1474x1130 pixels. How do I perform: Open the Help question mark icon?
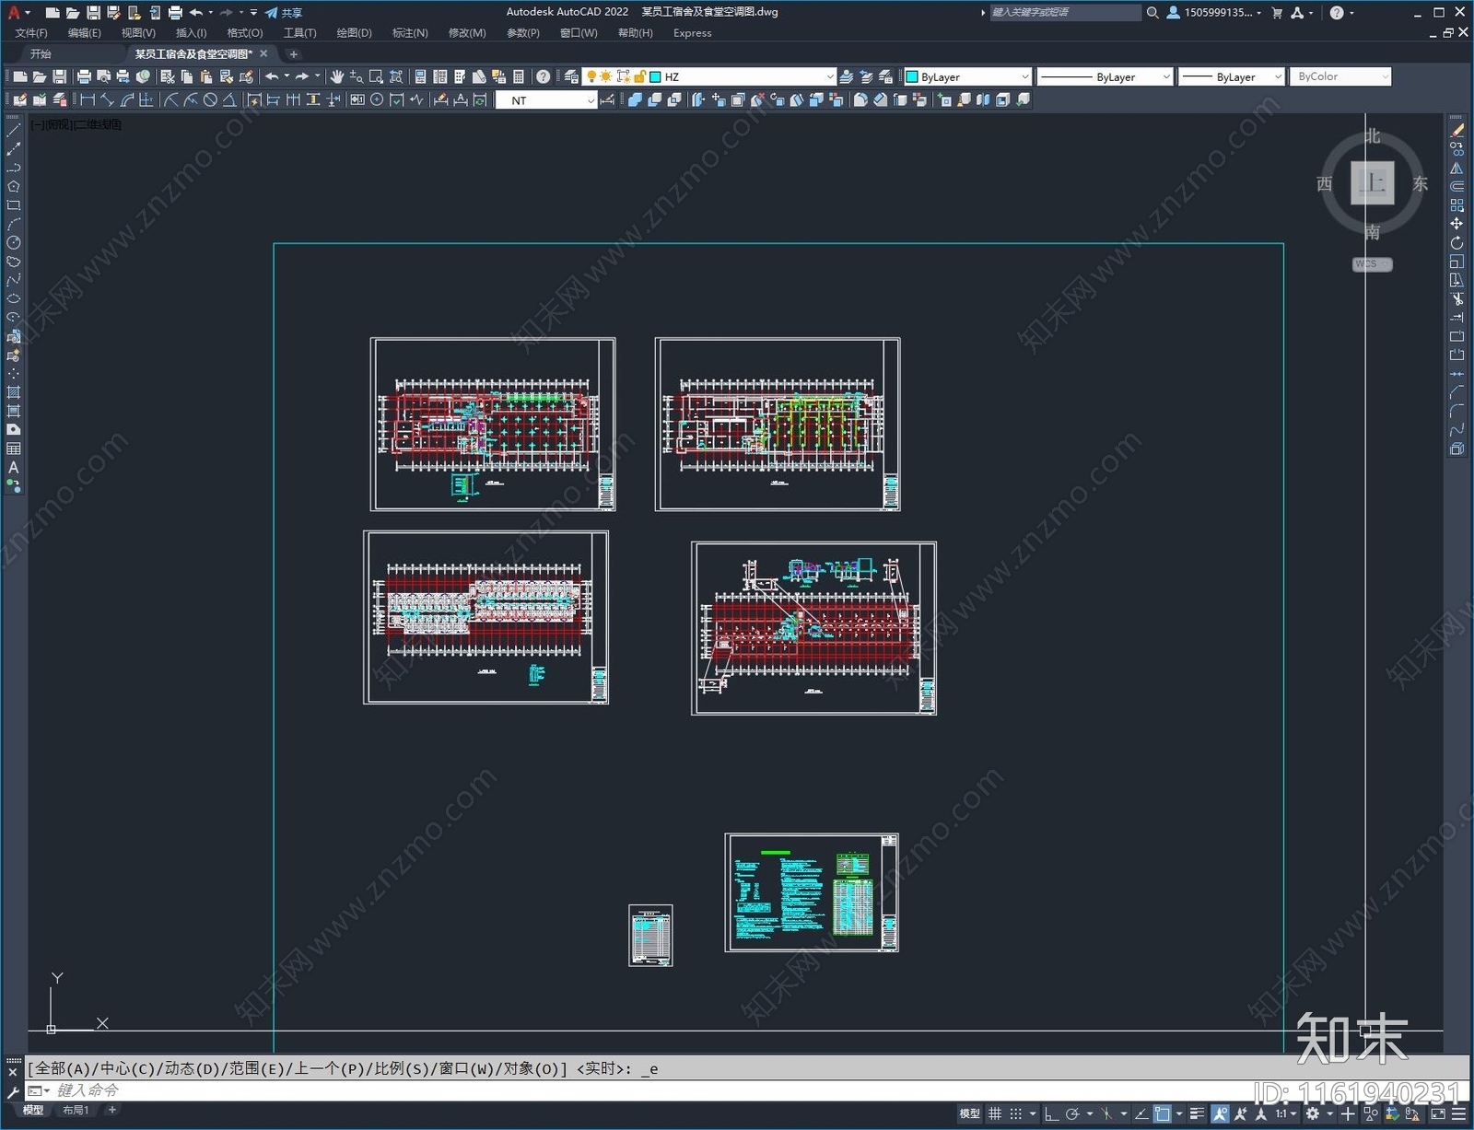(x=544, y=76)
